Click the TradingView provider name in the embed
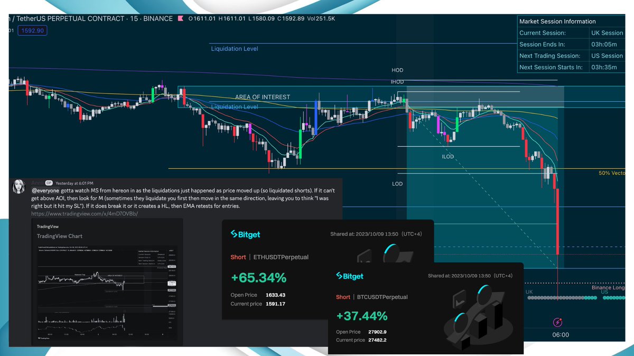 (48, 226)
